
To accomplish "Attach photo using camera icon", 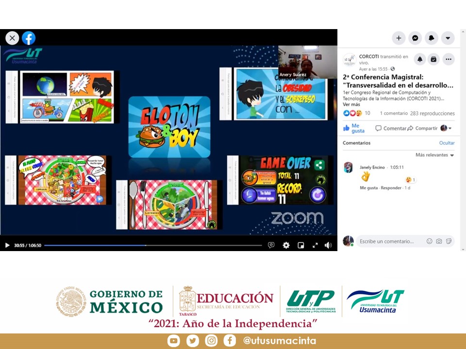I will pyautogui.click(x=439, y=241).
